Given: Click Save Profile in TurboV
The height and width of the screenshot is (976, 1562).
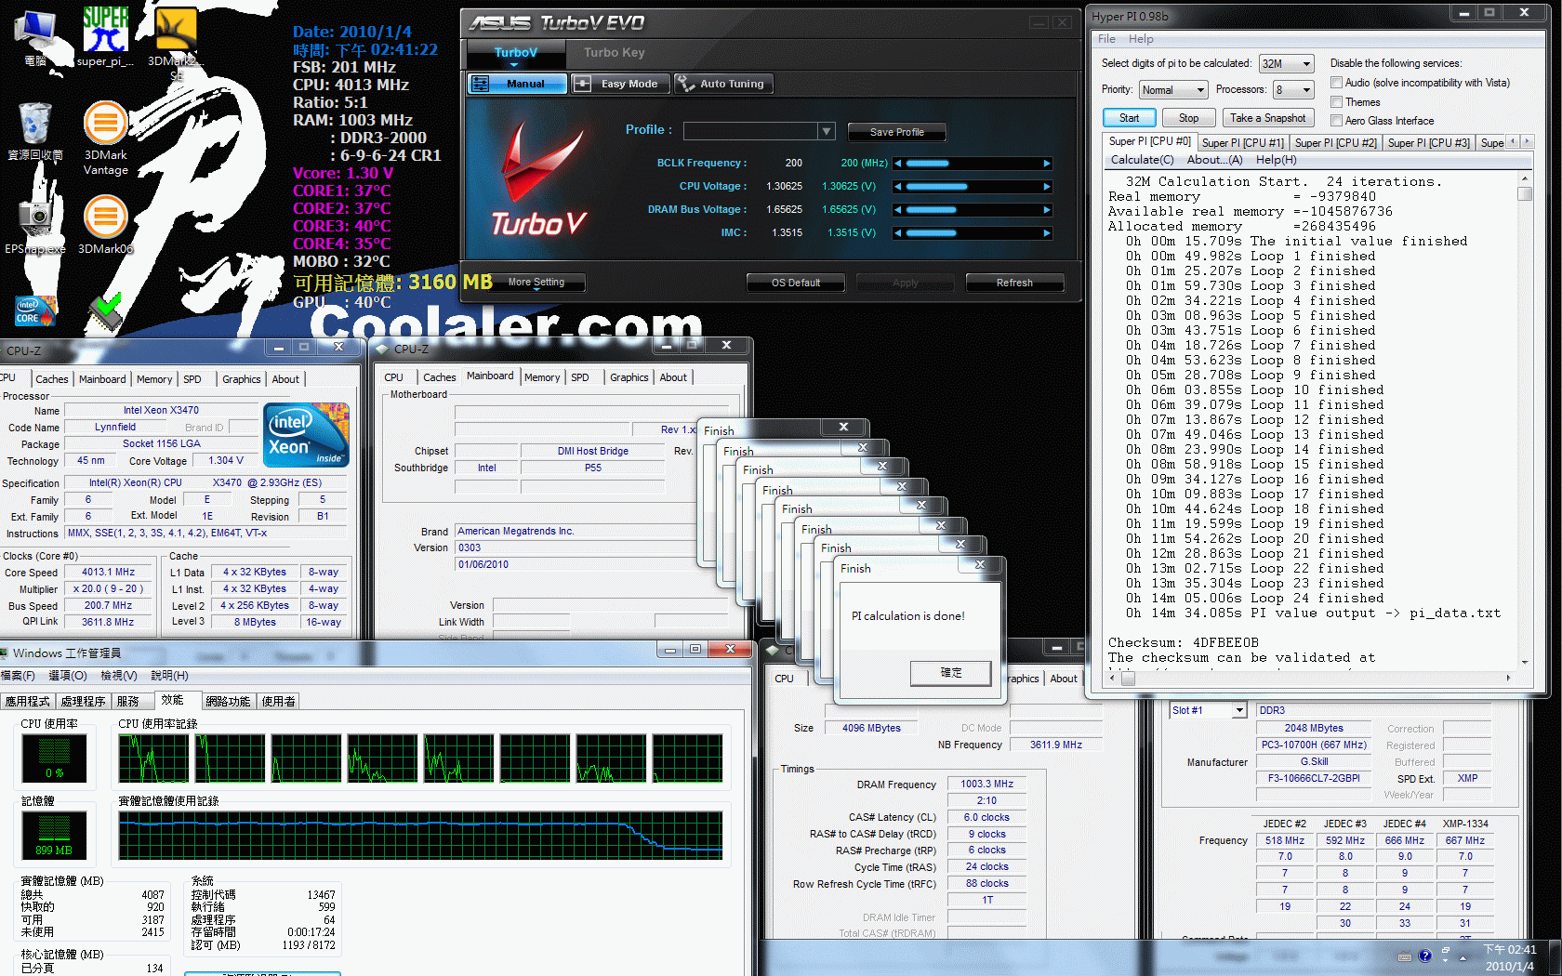Looking at the screenshot, I should [x=896, y=132].
